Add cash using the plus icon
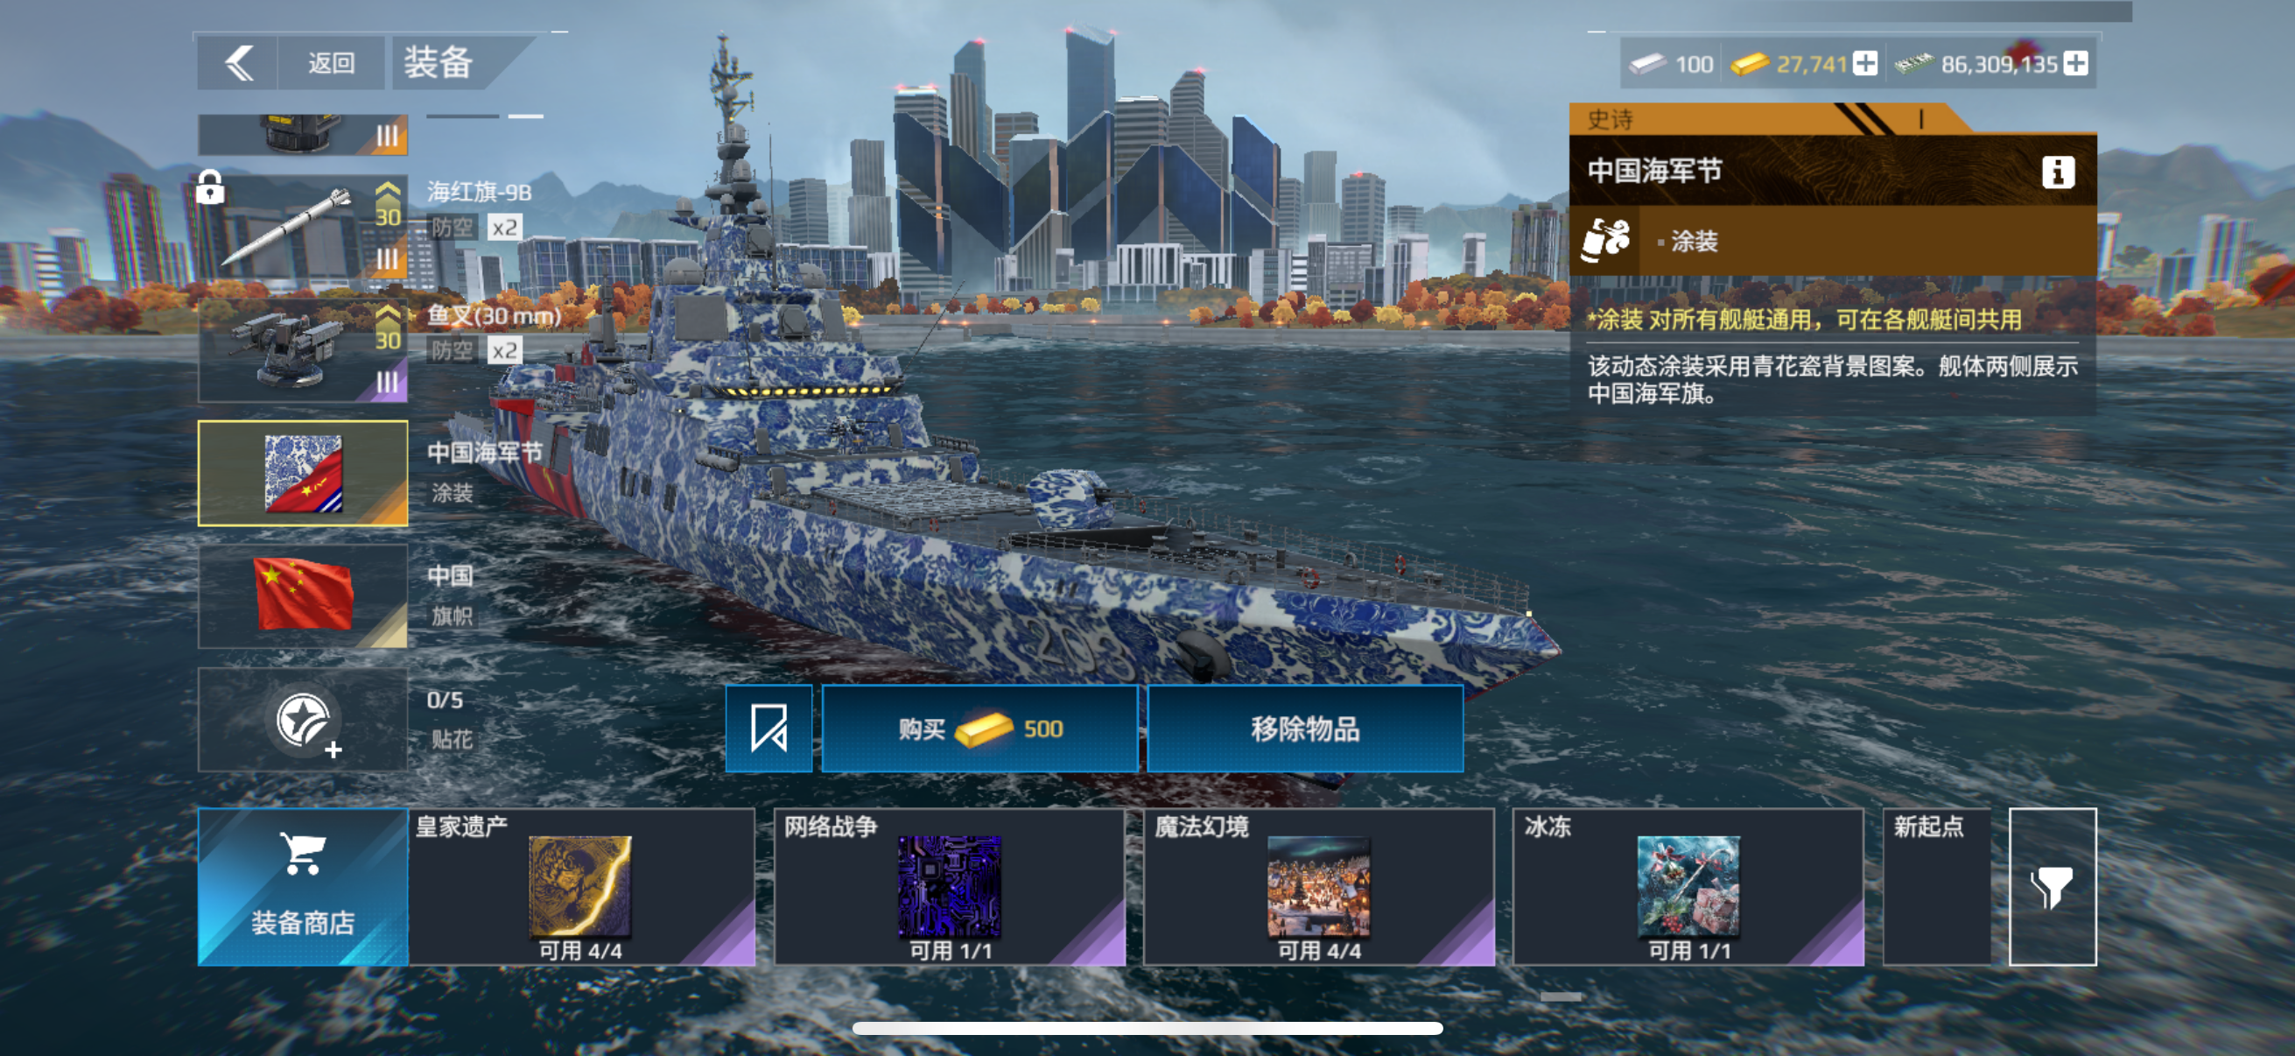This screenshot has height=1056, width=2295. click(2076, 63)
